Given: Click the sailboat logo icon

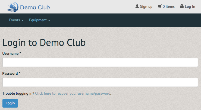Looking at the screenshot, I should (x=13, y=7).
